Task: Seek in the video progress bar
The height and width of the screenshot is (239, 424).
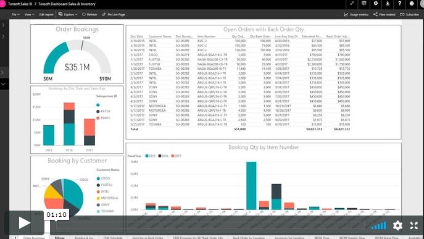Action: tap(210, 225)
